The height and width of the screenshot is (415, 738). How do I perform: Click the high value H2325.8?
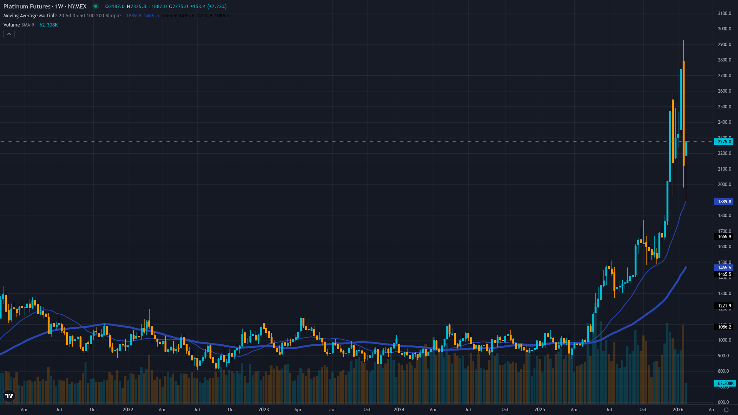coord(136,7)
